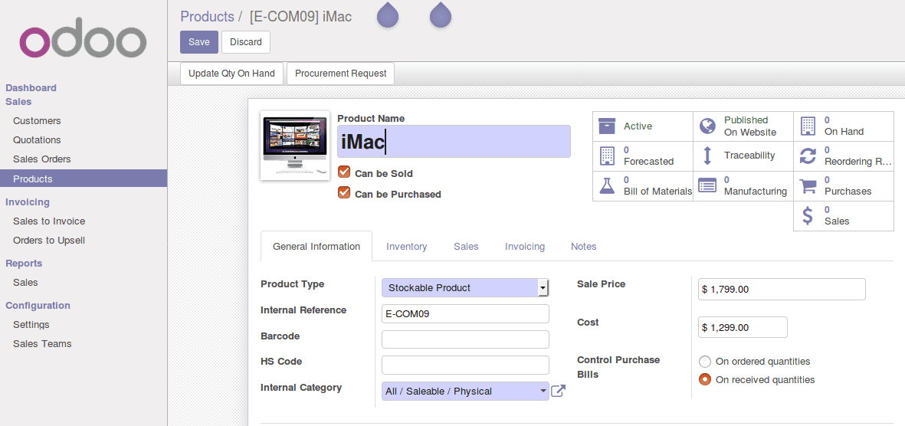Select On received quantities radio button

pyautogui.click(x=705, y=380)
